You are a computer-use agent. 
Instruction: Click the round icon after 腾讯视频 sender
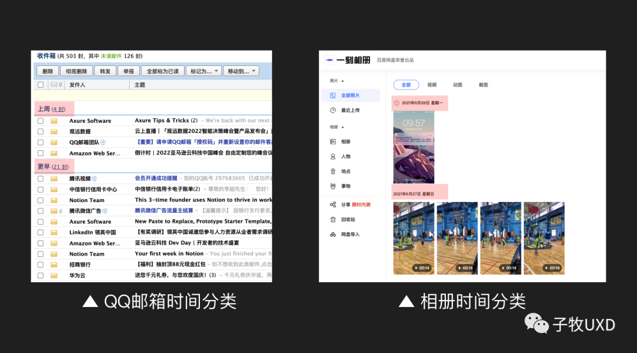[x=94, y=179]
